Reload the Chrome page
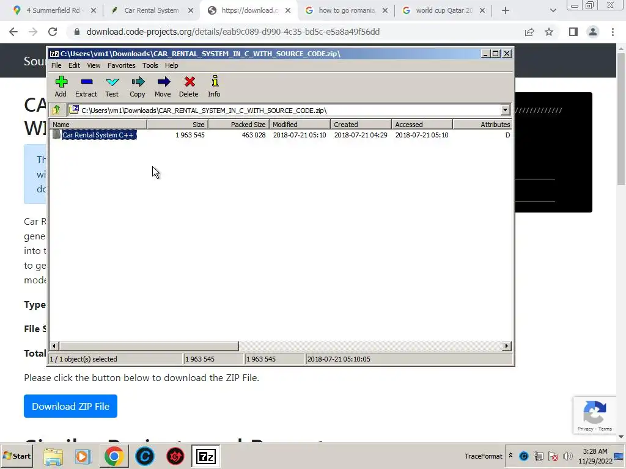The height and width of the screenshot is (469, 626). [x=53, y=32]
